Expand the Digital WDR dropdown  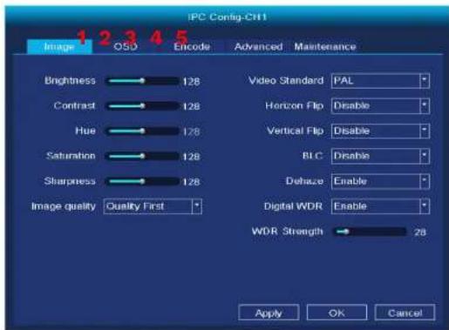tap(380, 206)
